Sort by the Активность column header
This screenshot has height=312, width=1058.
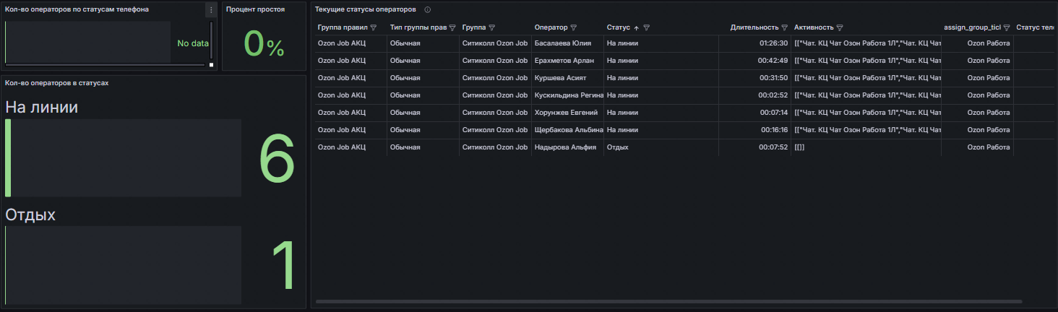coord(814,27)
